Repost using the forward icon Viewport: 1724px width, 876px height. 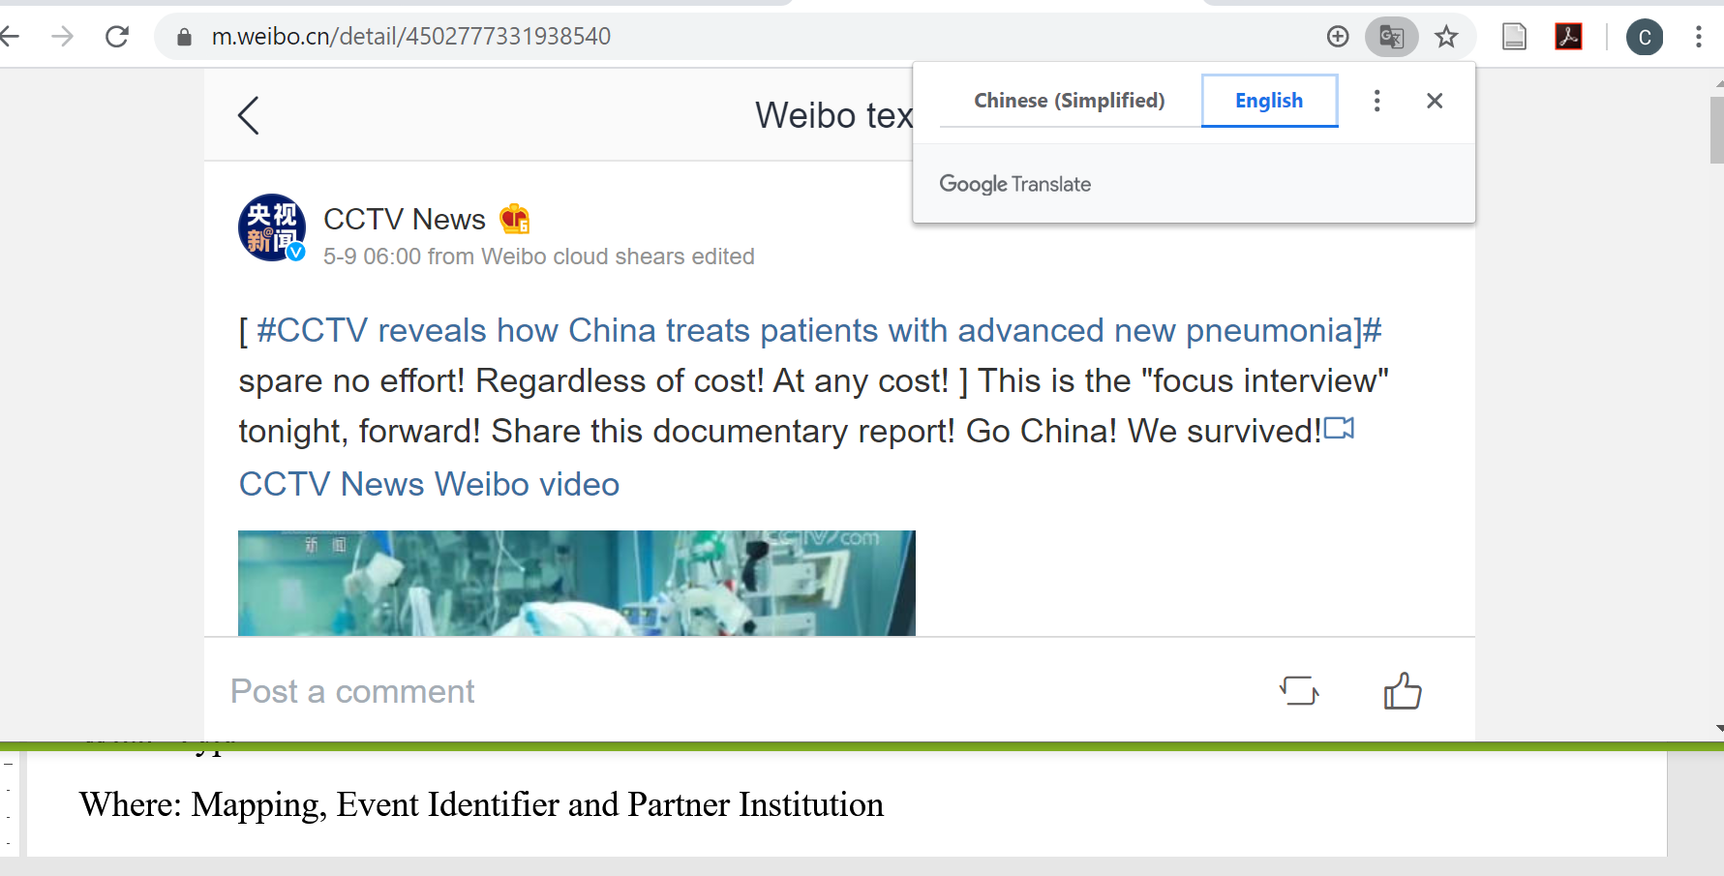click(x=1299, y=691)
